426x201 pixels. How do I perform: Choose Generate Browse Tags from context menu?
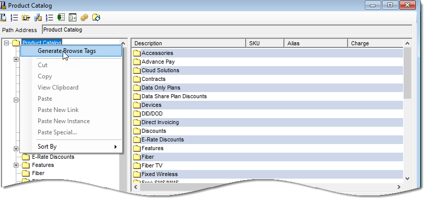coord(71,51)
